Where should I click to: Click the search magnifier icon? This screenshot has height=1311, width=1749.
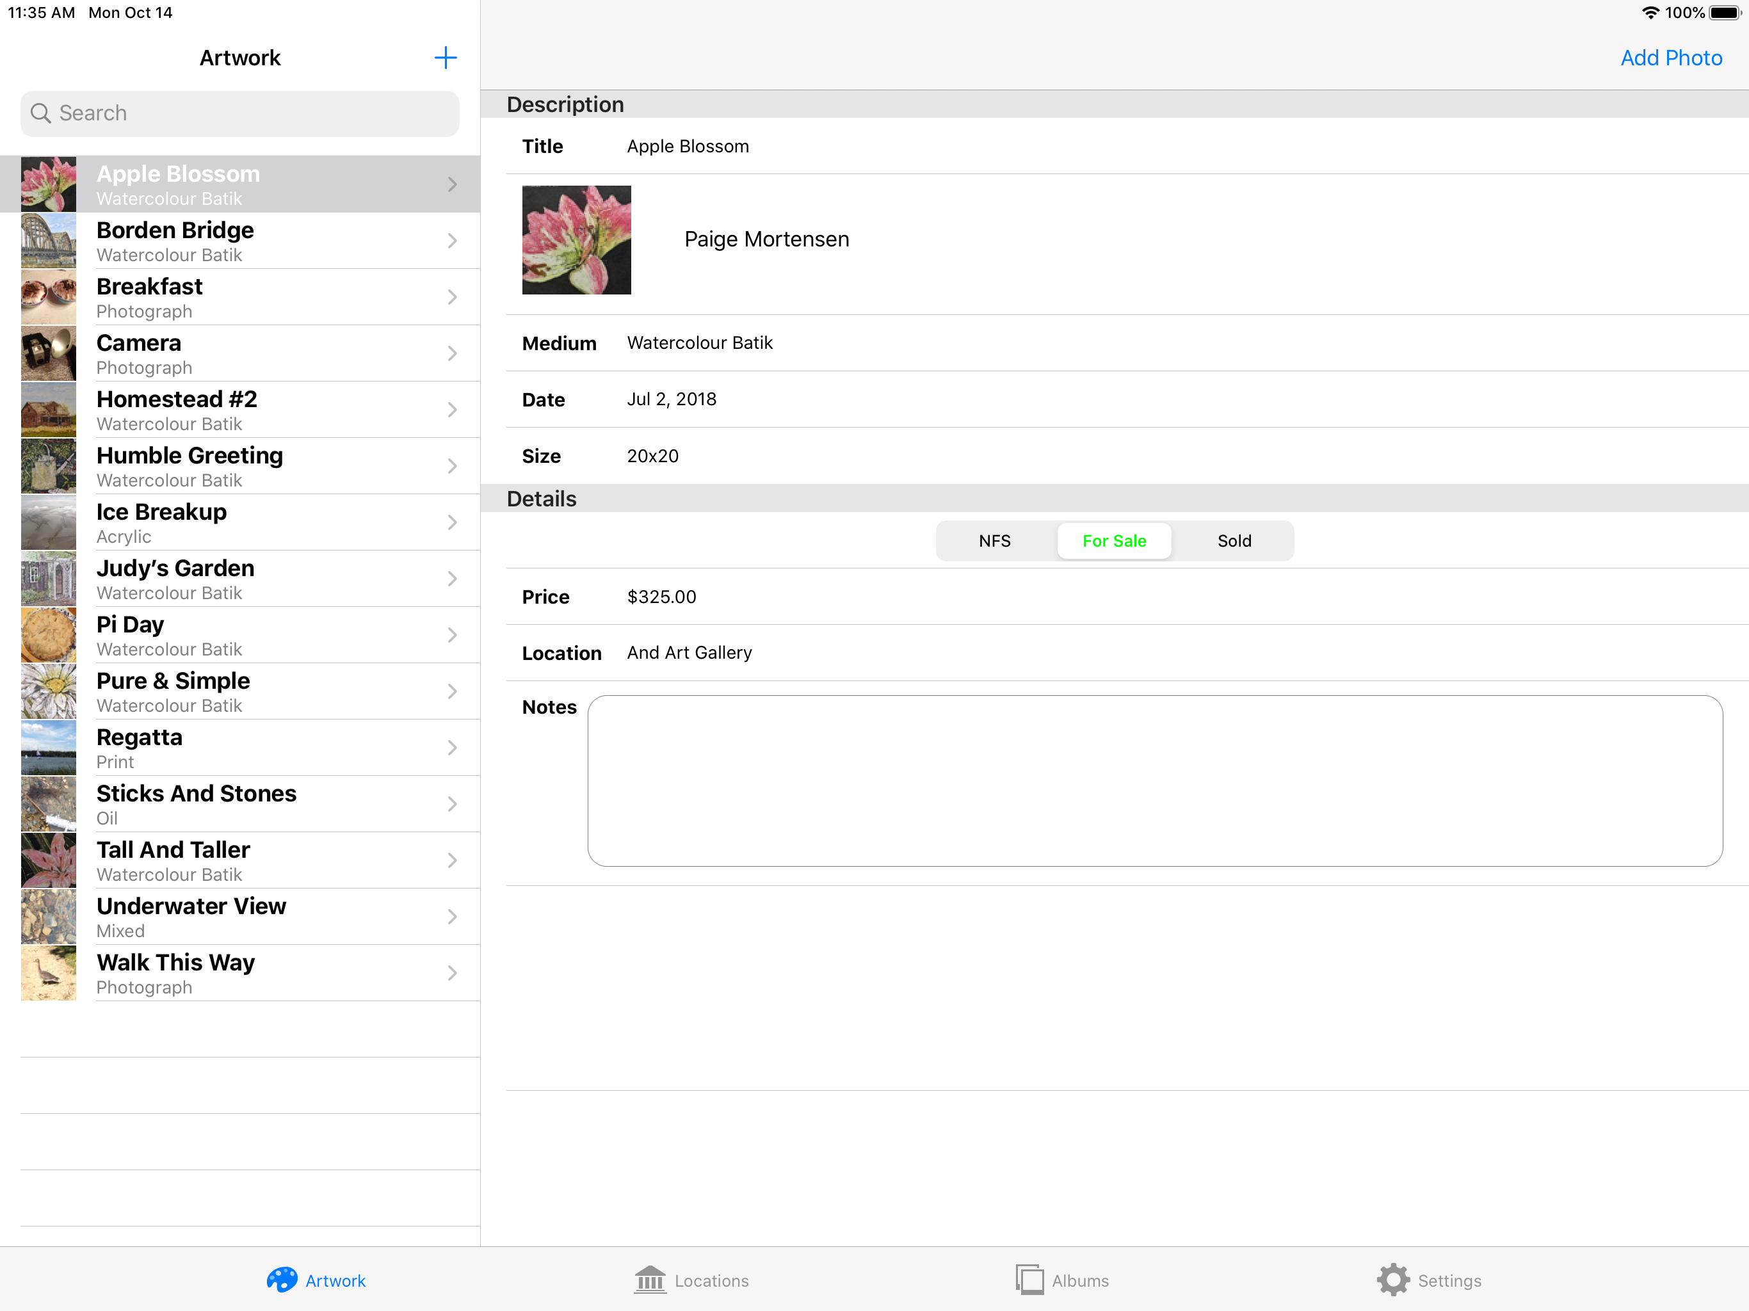click(x=40, y=113)
